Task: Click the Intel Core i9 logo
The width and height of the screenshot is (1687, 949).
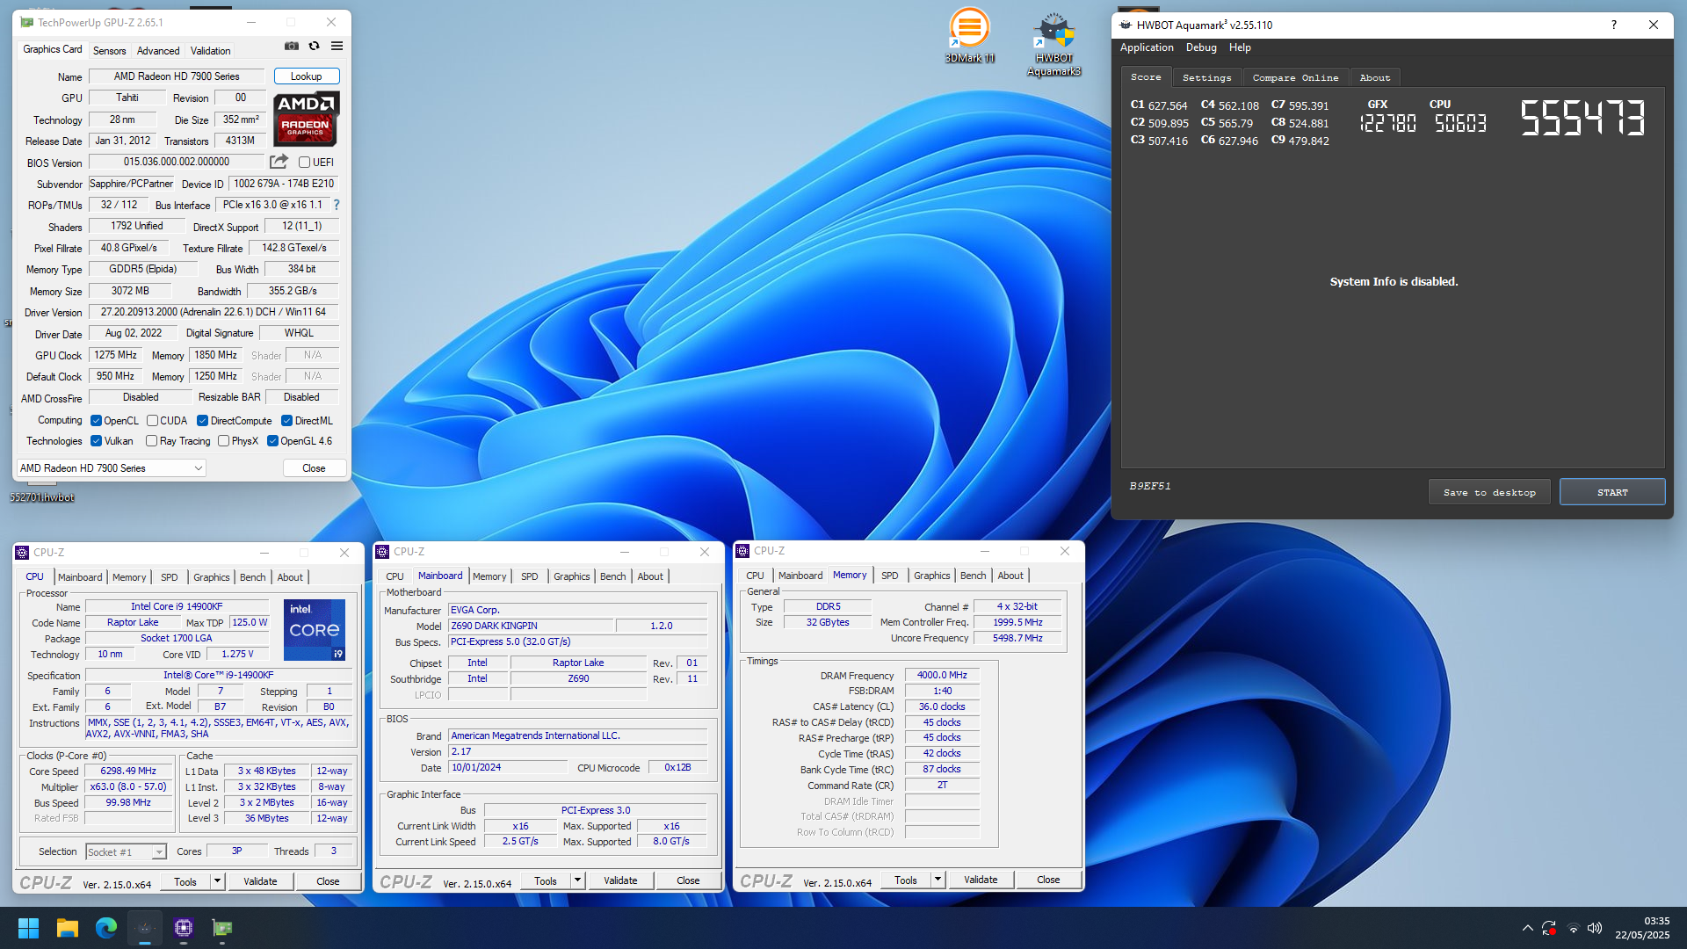Action: [315, 630]
